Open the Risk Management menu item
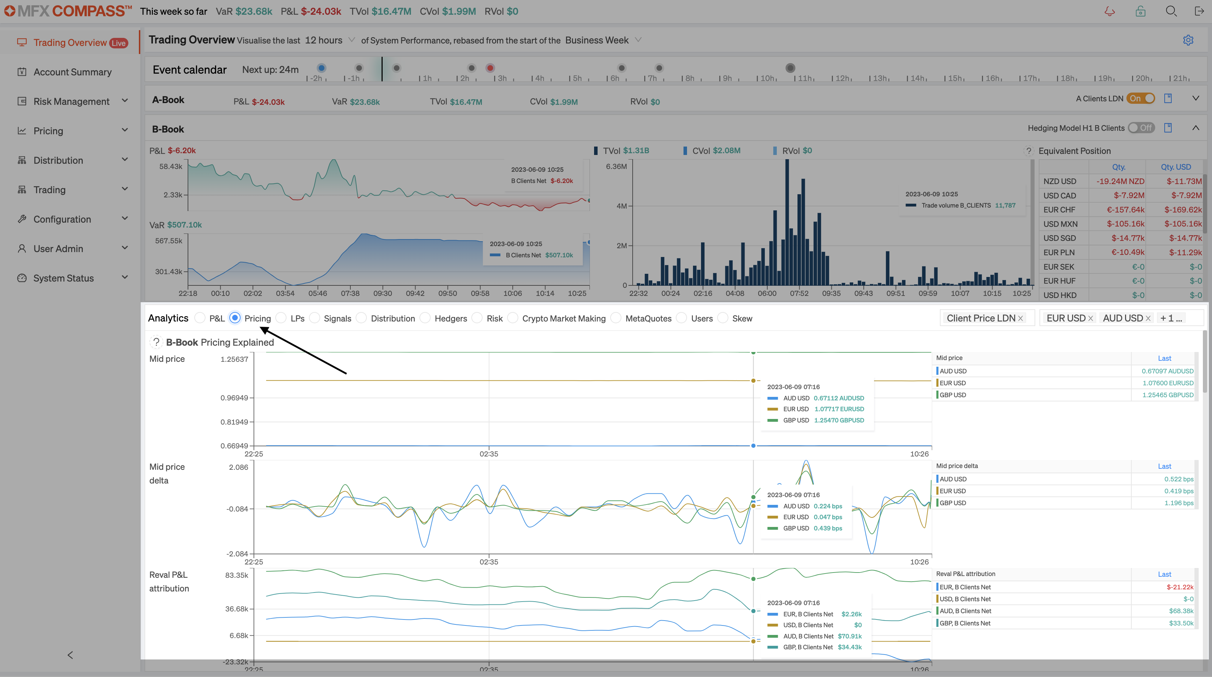 70,101
